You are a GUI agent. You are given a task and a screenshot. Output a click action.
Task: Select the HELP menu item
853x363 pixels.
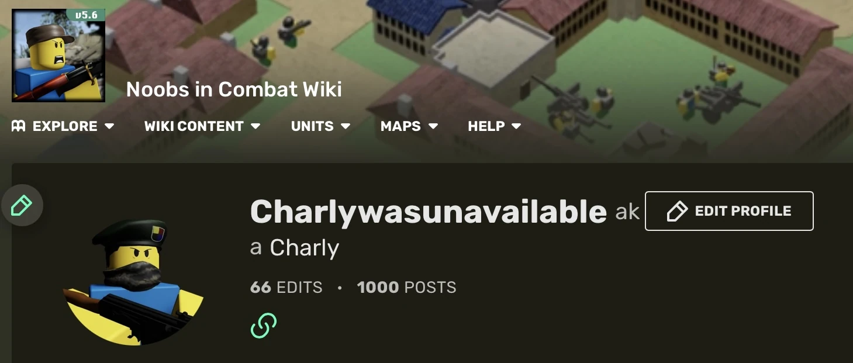tap(486, 126)
